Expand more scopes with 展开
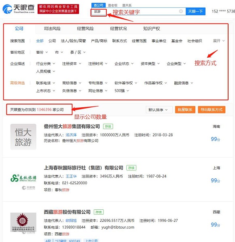235x242 pixels. coord(219,41)
